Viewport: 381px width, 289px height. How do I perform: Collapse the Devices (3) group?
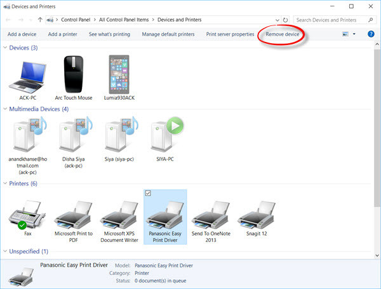[x=5, y=48]
